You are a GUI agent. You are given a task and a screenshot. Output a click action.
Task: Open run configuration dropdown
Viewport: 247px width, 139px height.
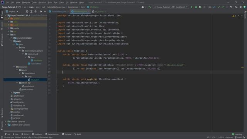[171, 7]
